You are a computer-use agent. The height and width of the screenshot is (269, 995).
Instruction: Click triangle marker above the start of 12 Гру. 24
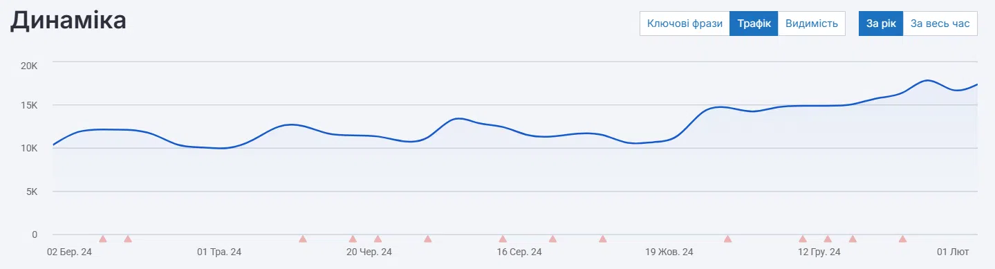803,239
